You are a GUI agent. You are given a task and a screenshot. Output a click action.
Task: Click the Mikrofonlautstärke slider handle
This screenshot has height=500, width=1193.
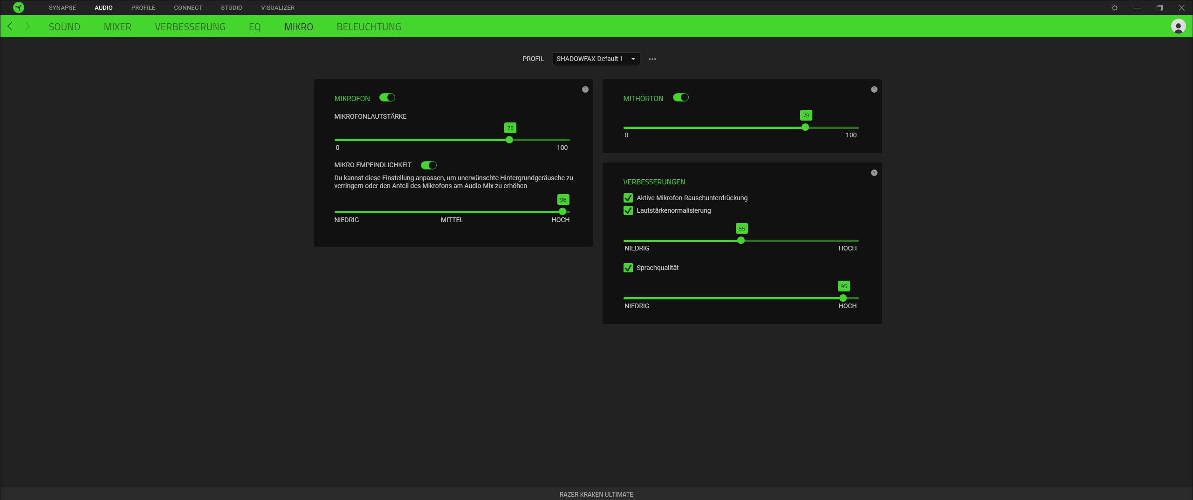pyautogui.click(x=509, y=140)
